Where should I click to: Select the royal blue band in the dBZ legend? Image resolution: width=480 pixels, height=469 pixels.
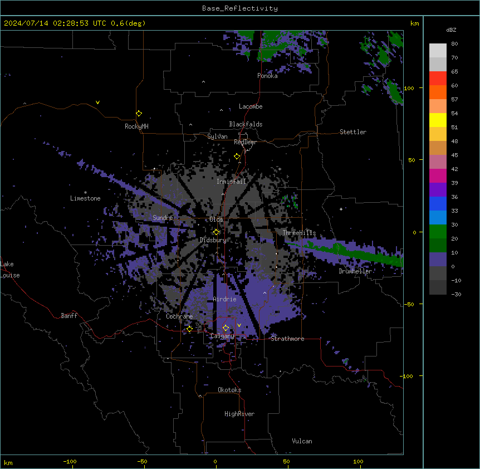pyautogui.click(x=438, y=203)
